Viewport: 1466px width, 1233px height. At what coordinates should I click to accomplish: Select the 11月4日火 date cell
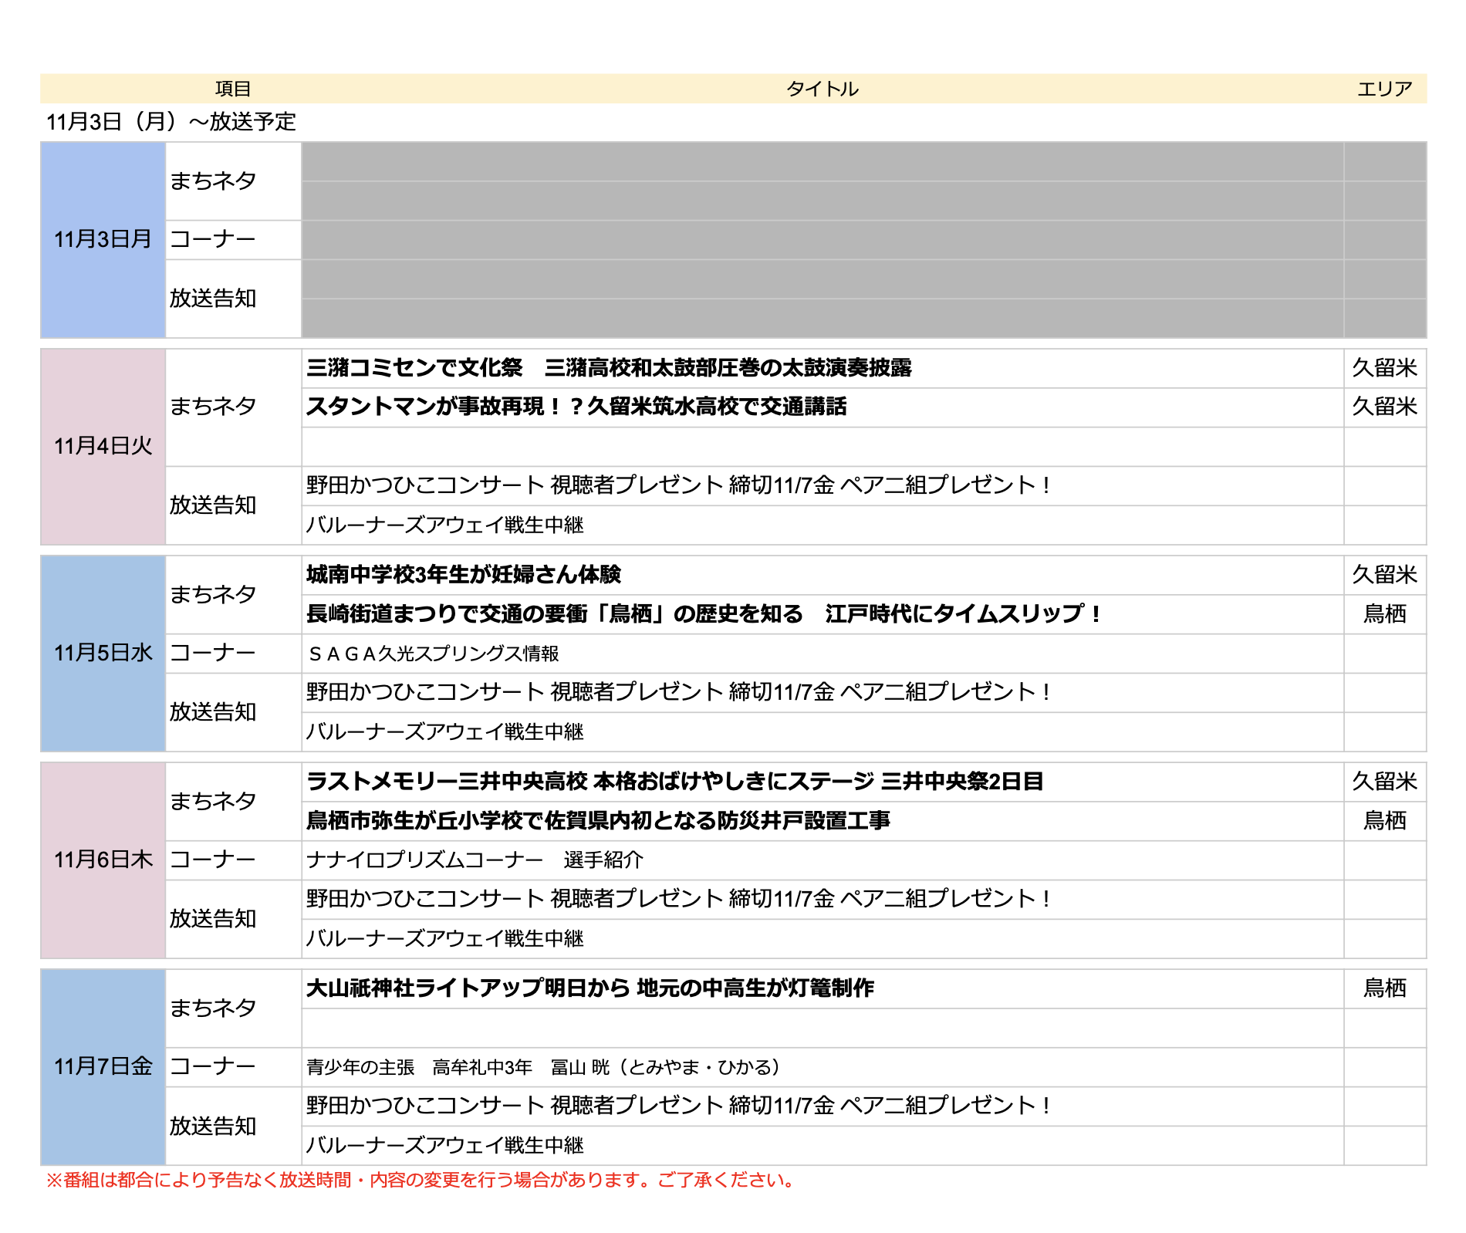pyautogui.click(x=103, y=446)
